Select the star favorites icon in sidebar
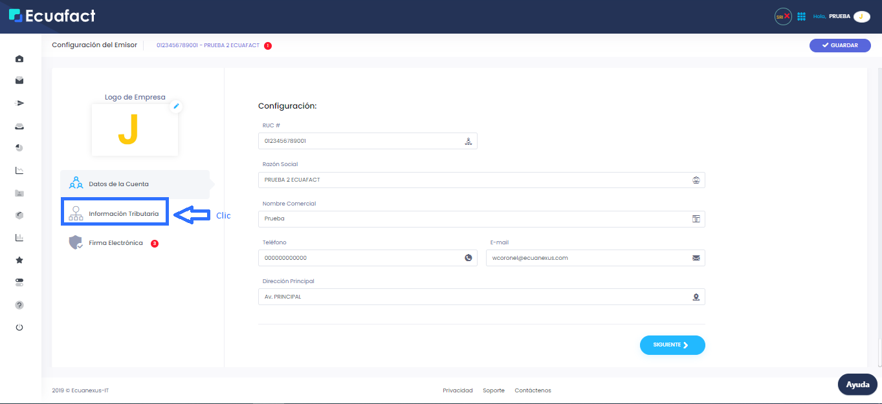Image resolution: width=882 pixels, height=404 pixels. pos(19,260)
